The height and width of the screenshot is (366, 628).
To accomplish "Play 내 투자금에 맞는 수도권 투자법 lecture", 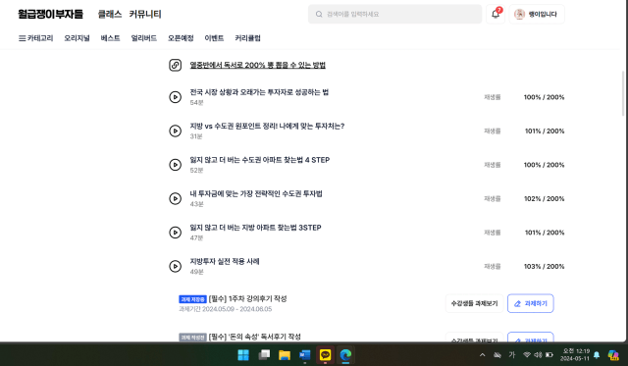I will [175, 198].
